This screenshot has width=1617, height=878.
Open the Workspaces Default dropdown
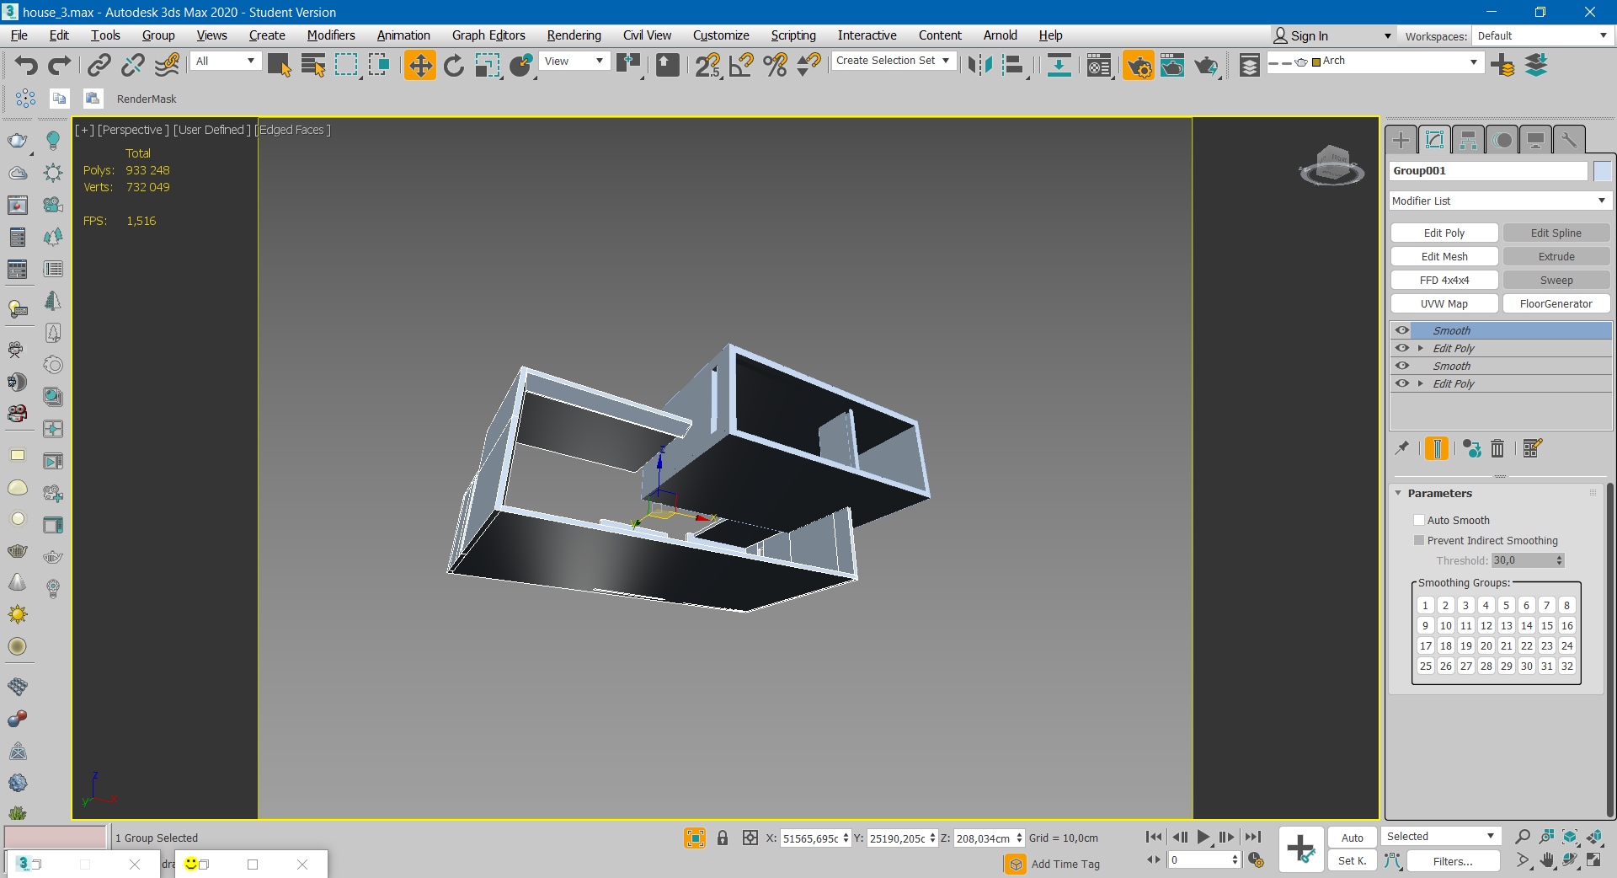(x=1542, y=35)
